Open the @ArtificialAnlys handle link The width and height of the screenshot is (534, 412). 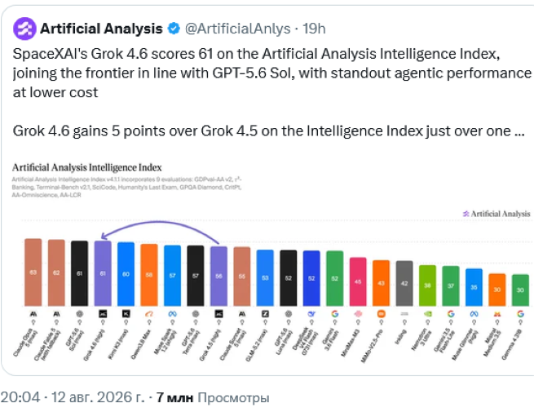[x=238, y=29]
